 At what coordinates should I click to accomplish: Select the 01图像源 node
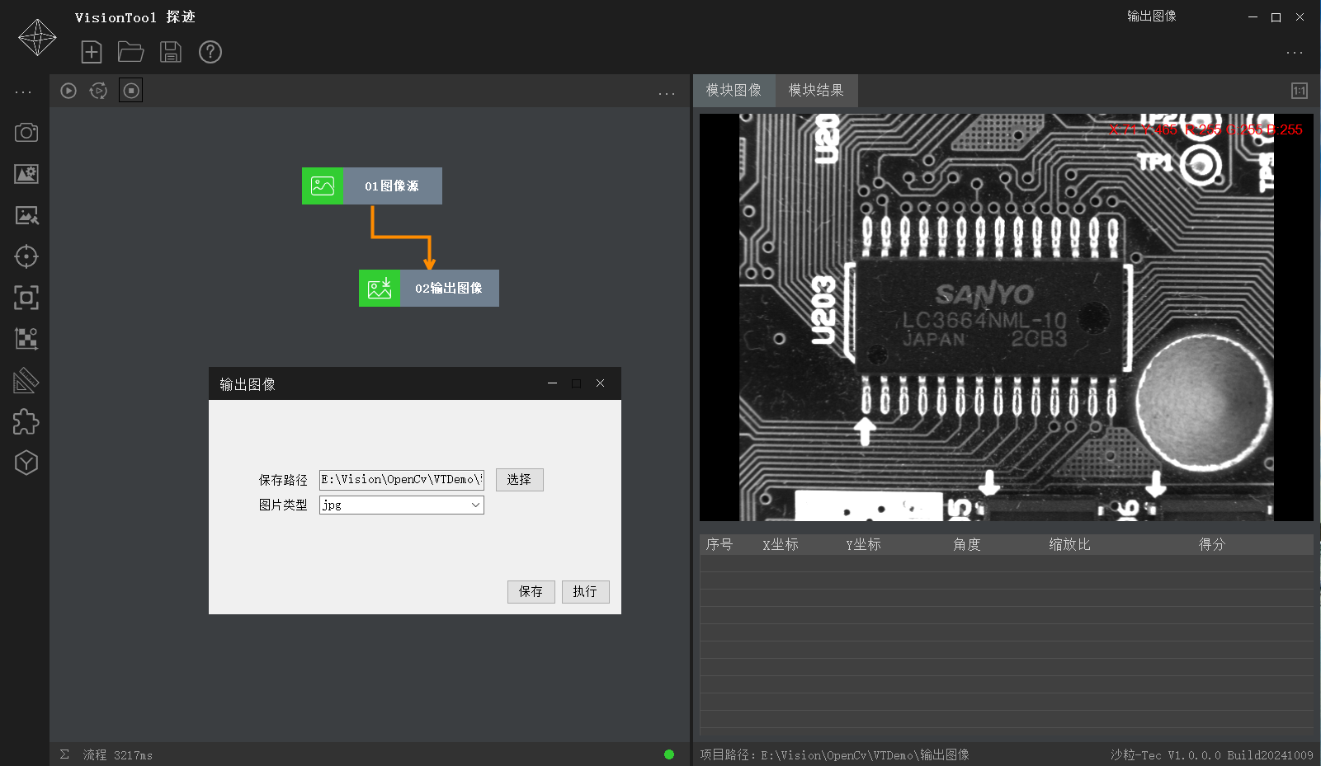pos(372,186)
